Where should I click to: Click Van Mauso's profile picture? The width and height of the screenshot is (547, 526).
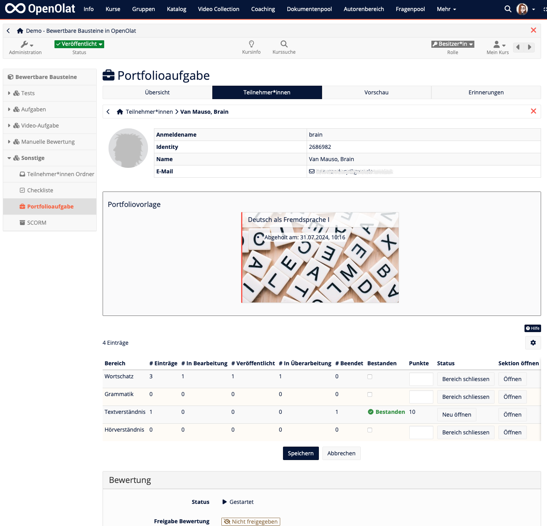pyautogui.click(x=128, y=148)
